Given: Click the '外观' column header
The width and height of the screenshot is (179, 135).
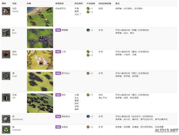Looking at the screenshot, I should pos(29,3).
